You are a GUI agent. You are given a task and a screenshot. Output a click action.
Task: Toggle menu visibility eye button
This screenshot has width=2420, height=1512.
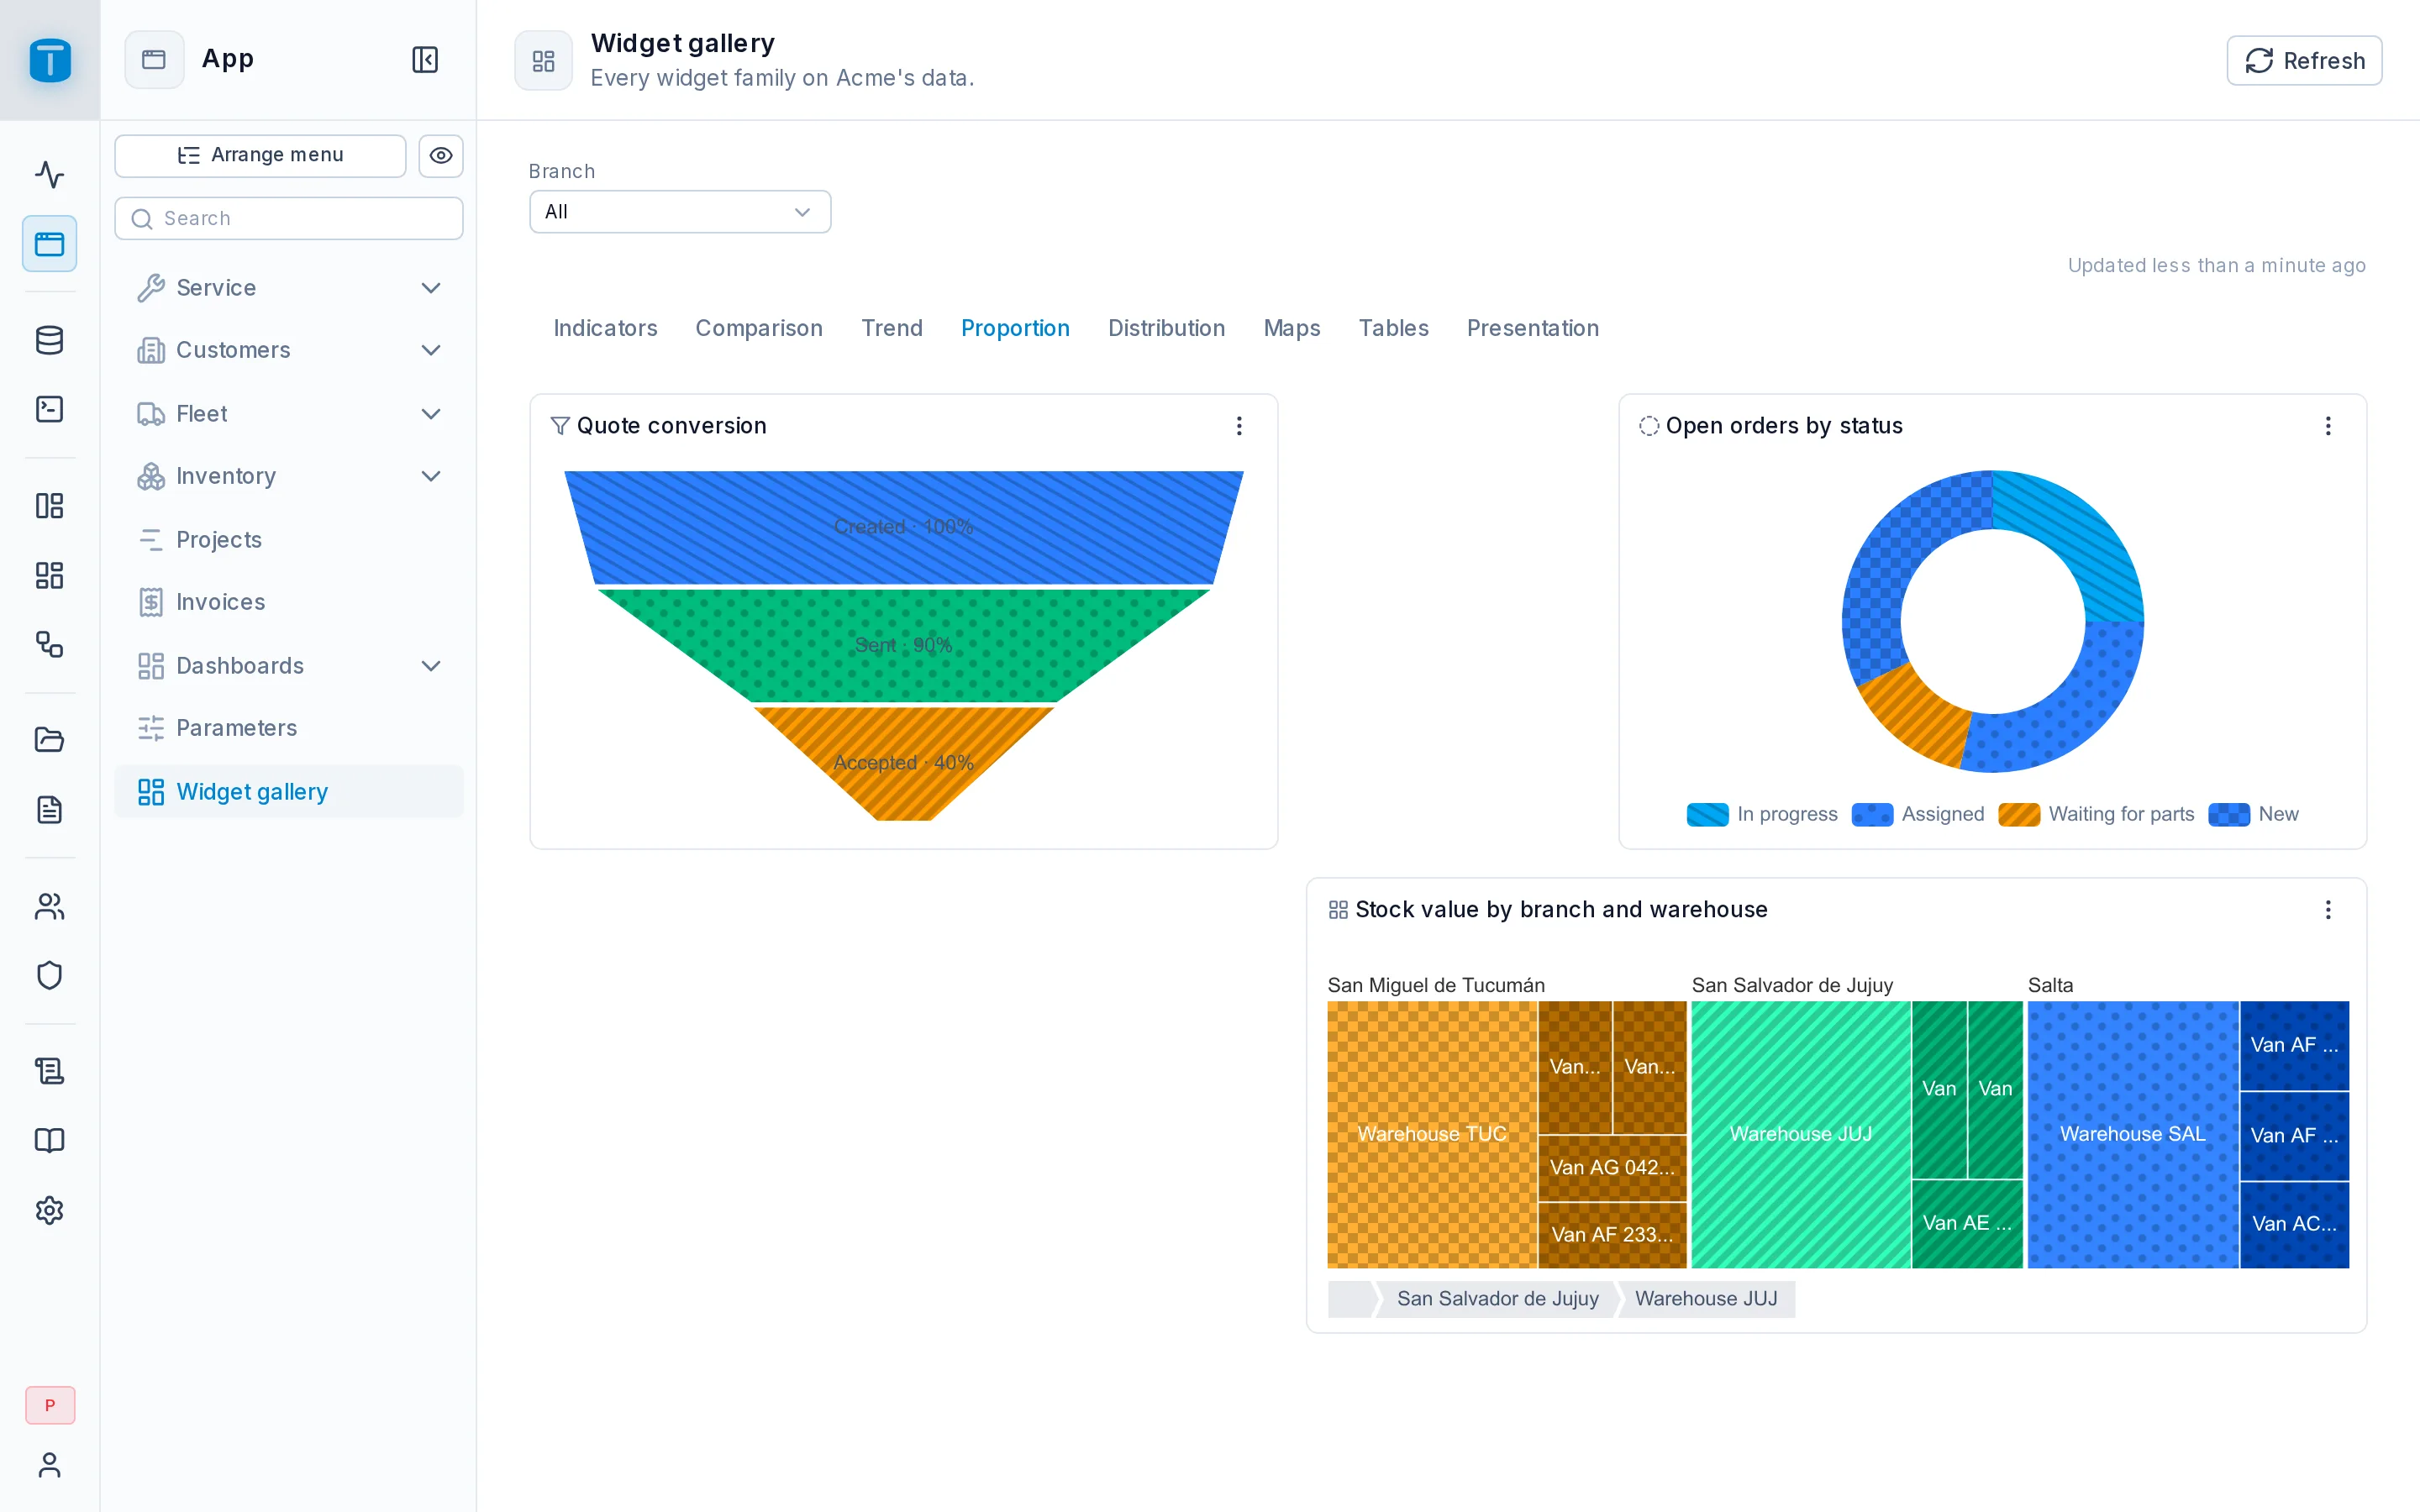[441, 155]
